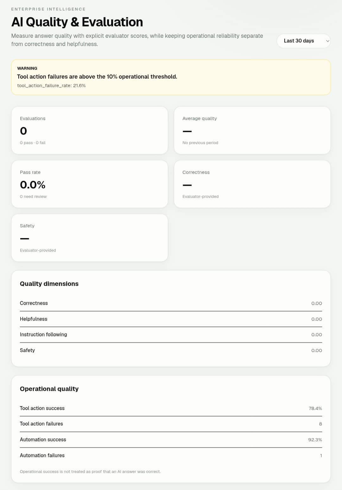Click the Helpfulness row label
Viewport: 342px width, 490px height.
point(34,319)
